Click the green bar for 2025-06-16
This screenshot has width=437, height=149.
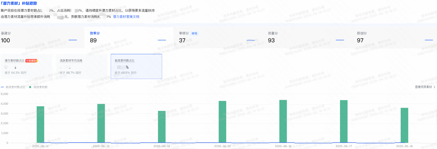coord(283,121)
